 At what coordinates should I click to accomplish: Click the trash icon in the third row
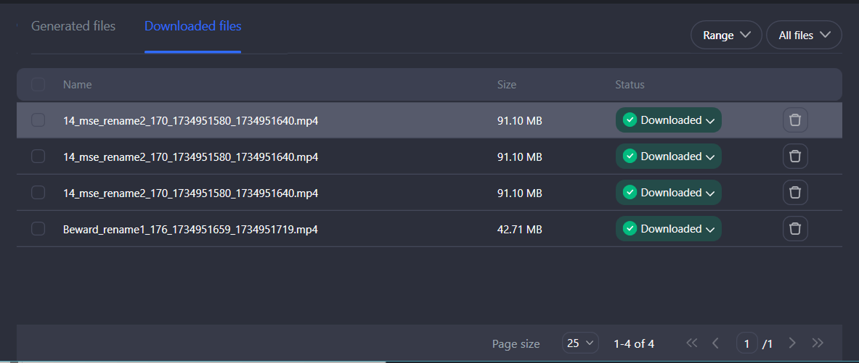pyautogui.click(x=795, y=193)
